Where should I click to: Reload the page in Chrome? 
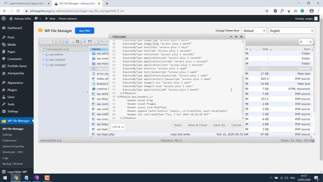tap(18, 11)
